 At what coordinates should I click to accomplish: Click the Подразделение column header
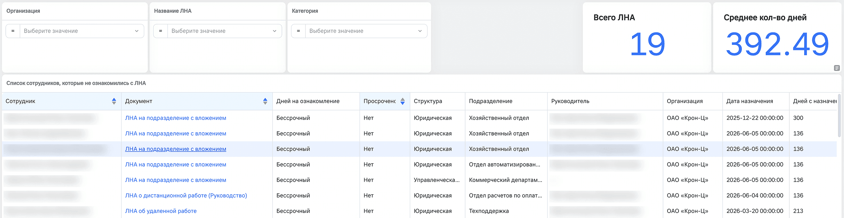[506, 101]
